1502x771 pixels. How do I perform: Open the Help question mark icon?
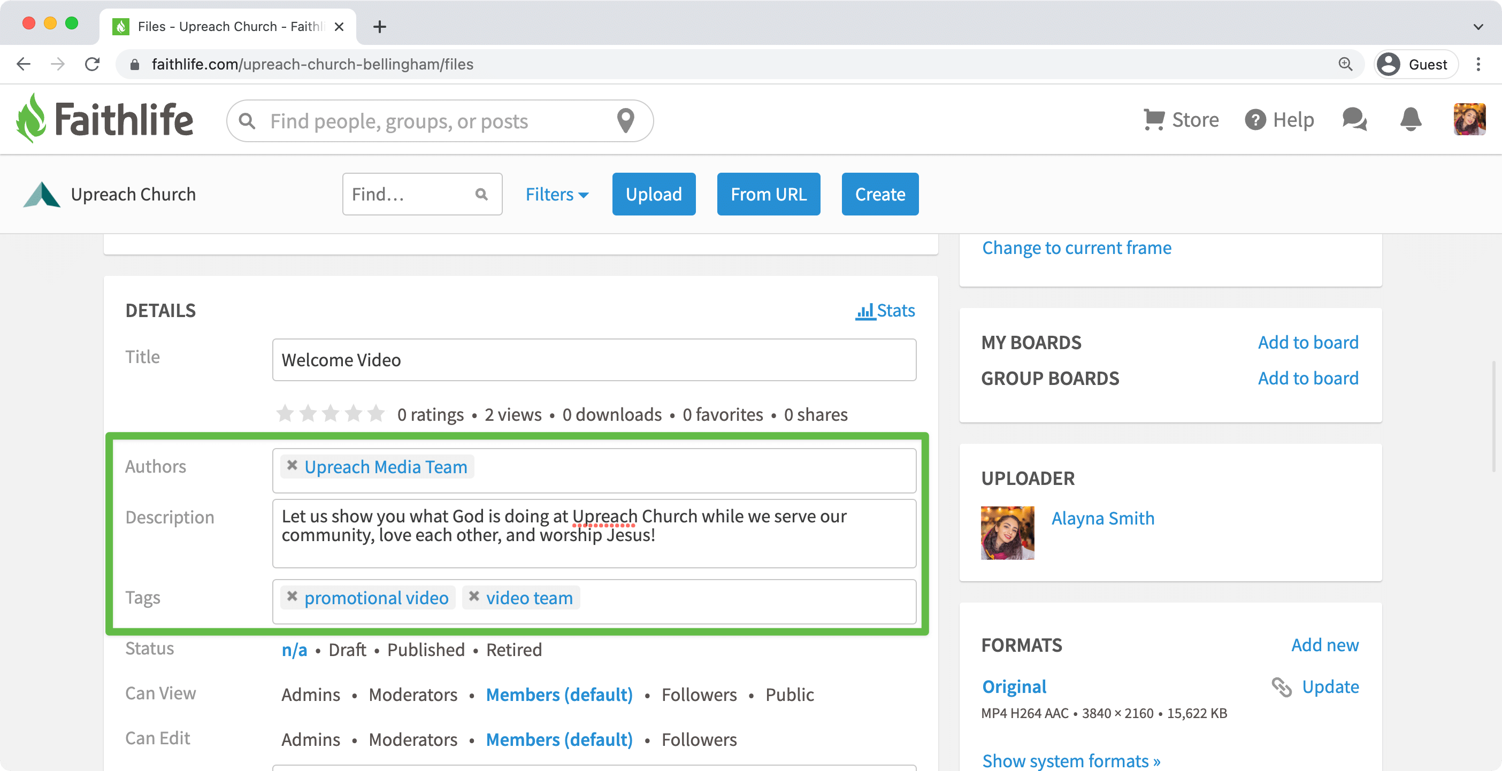click(1255, 120)
